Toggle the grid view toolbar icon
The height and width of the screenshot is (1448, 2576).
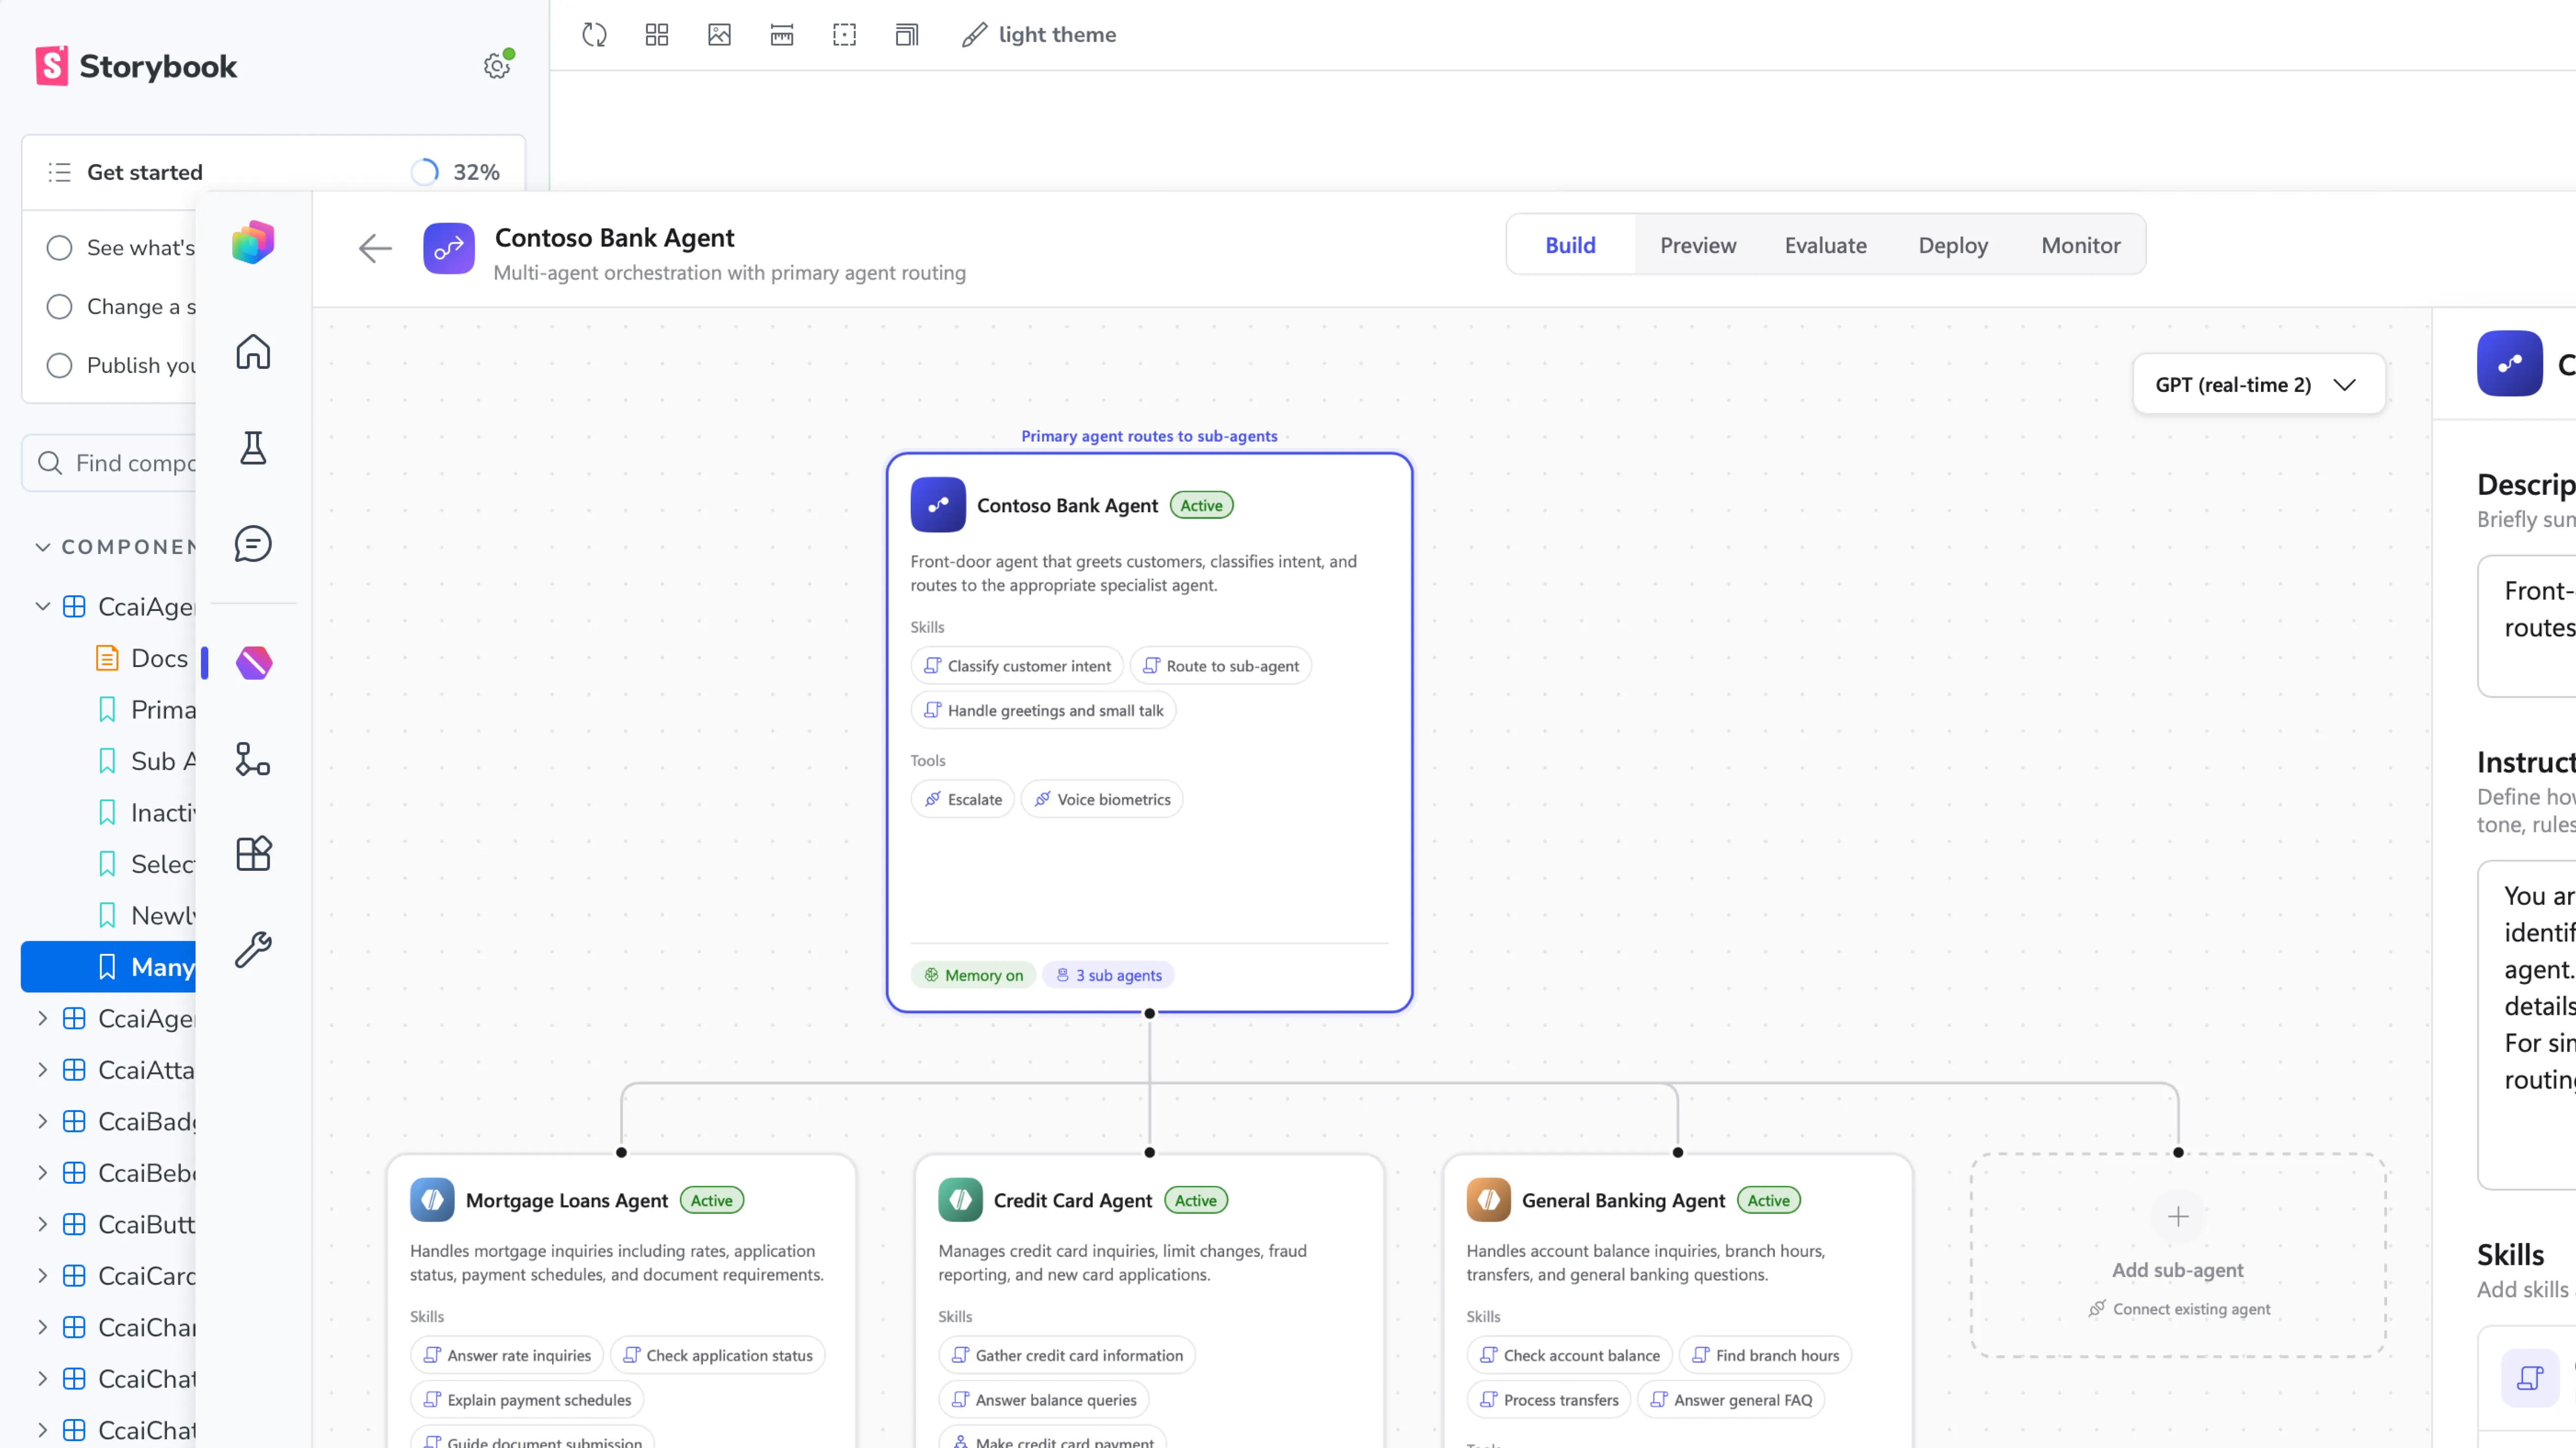[657, 35]
